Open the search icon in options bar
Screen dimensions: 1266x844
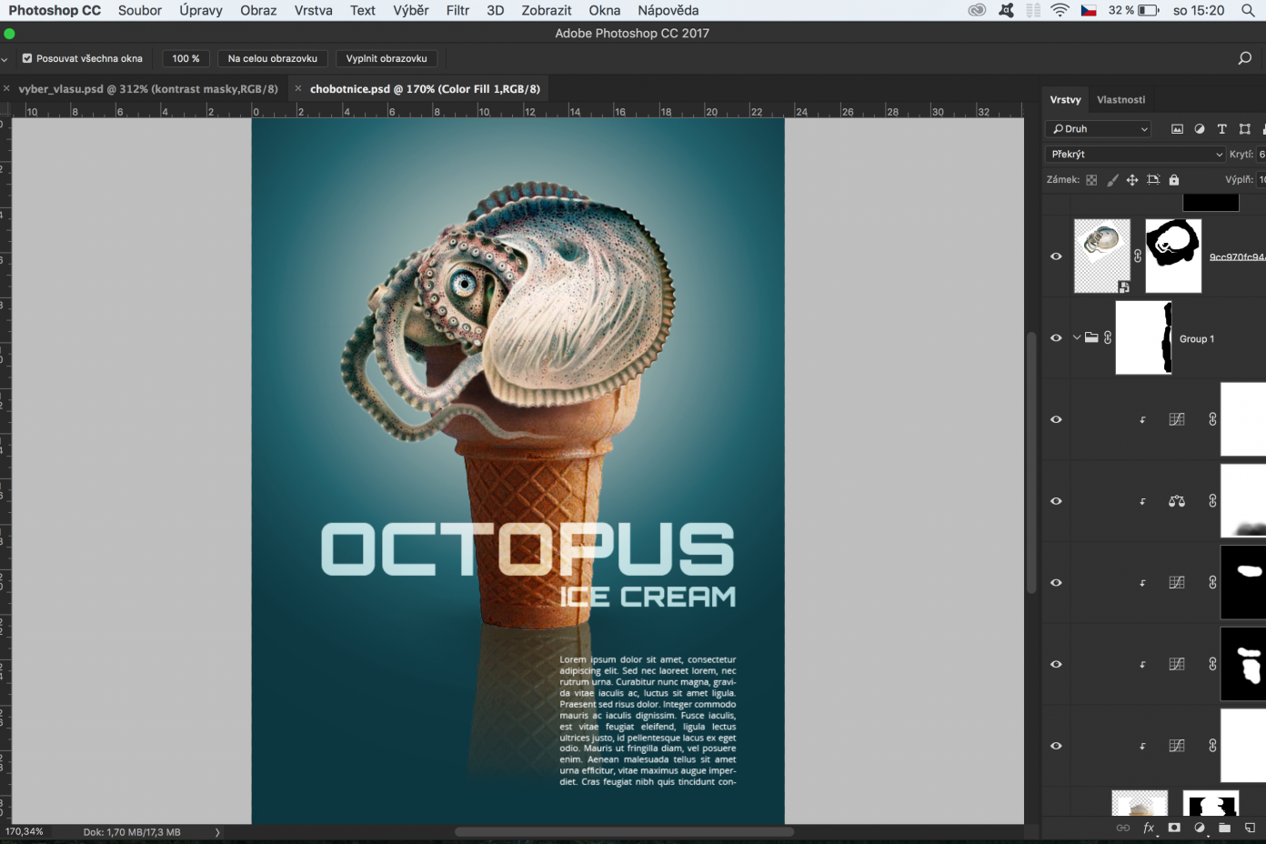pos(1244,58)
